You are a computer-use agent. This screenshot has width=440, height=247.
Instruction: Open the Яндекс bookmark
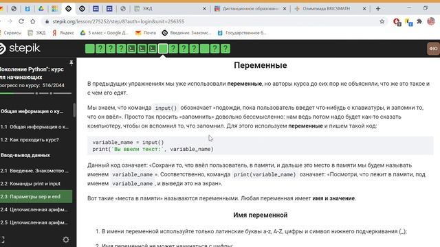coord(63,33)
